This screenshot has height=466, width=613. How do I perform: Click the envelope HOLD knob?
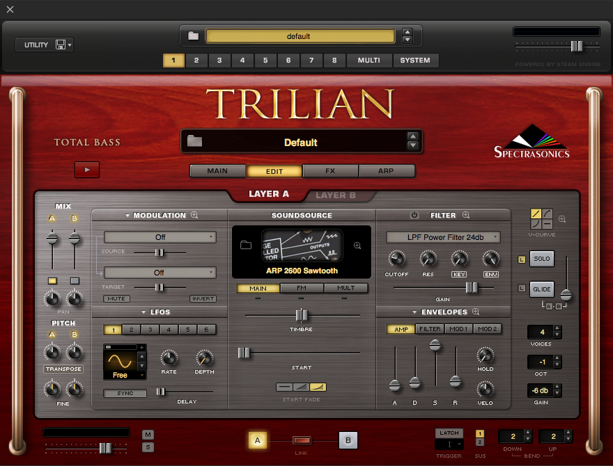coord(485,355)
